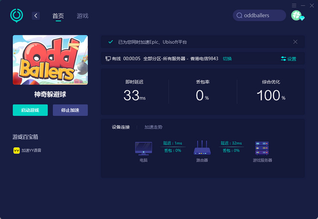Viewport: 318px width, 219px height.
Task: Open the 游戏 tab
Action: coord(83,16)
